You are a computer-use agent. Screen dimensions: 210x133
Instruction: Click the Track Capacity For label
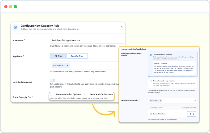click(x=22, y=97)
